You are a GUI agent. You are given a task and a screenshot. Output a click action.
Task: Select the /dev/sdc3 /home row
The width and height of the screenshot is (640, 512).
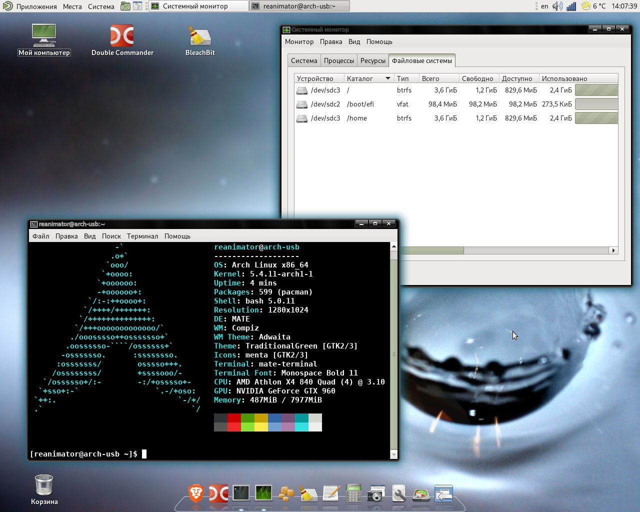[x=456, y=118]
